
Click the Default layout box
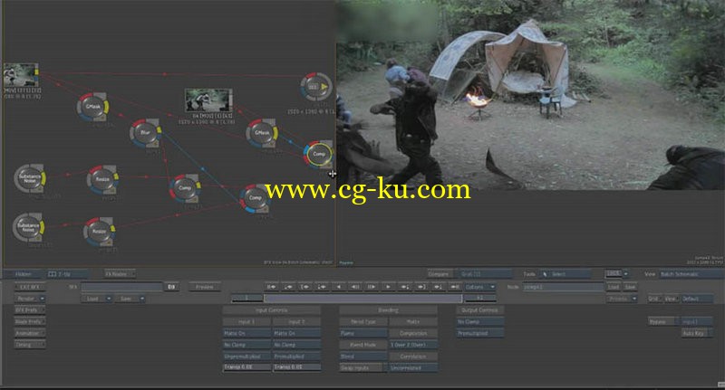(696, 299)
